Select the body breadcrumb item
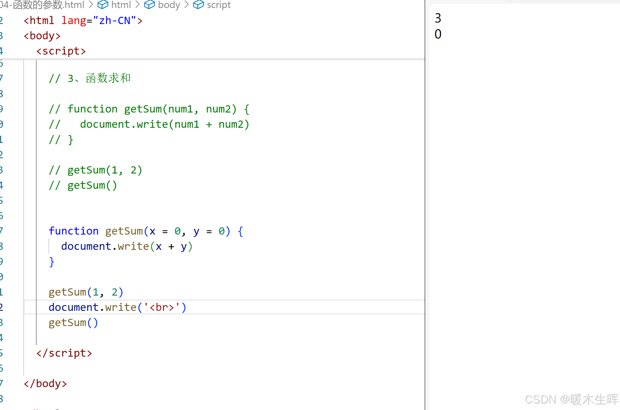 (x=169, y=5)
